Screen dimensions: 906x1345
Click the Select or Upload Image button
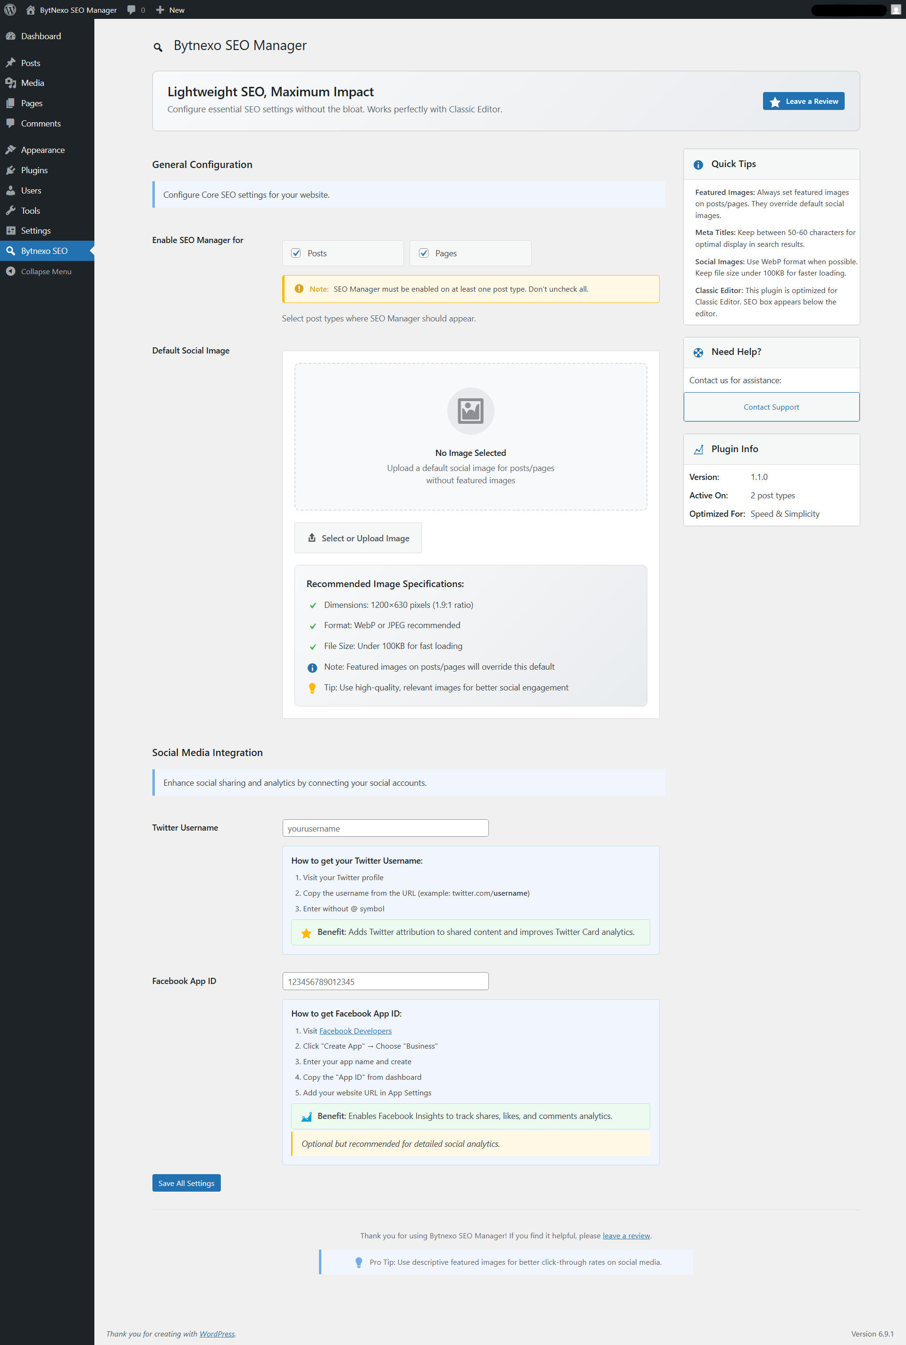[x=358, y=538]
